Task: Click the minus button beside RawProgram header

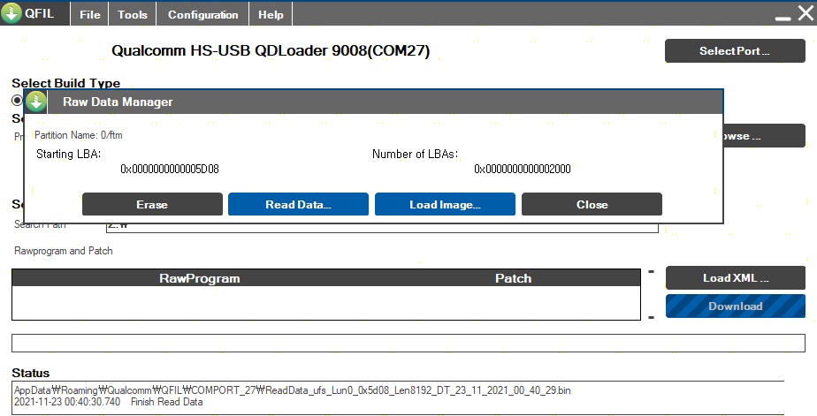Action: click(x=651, y=271)
